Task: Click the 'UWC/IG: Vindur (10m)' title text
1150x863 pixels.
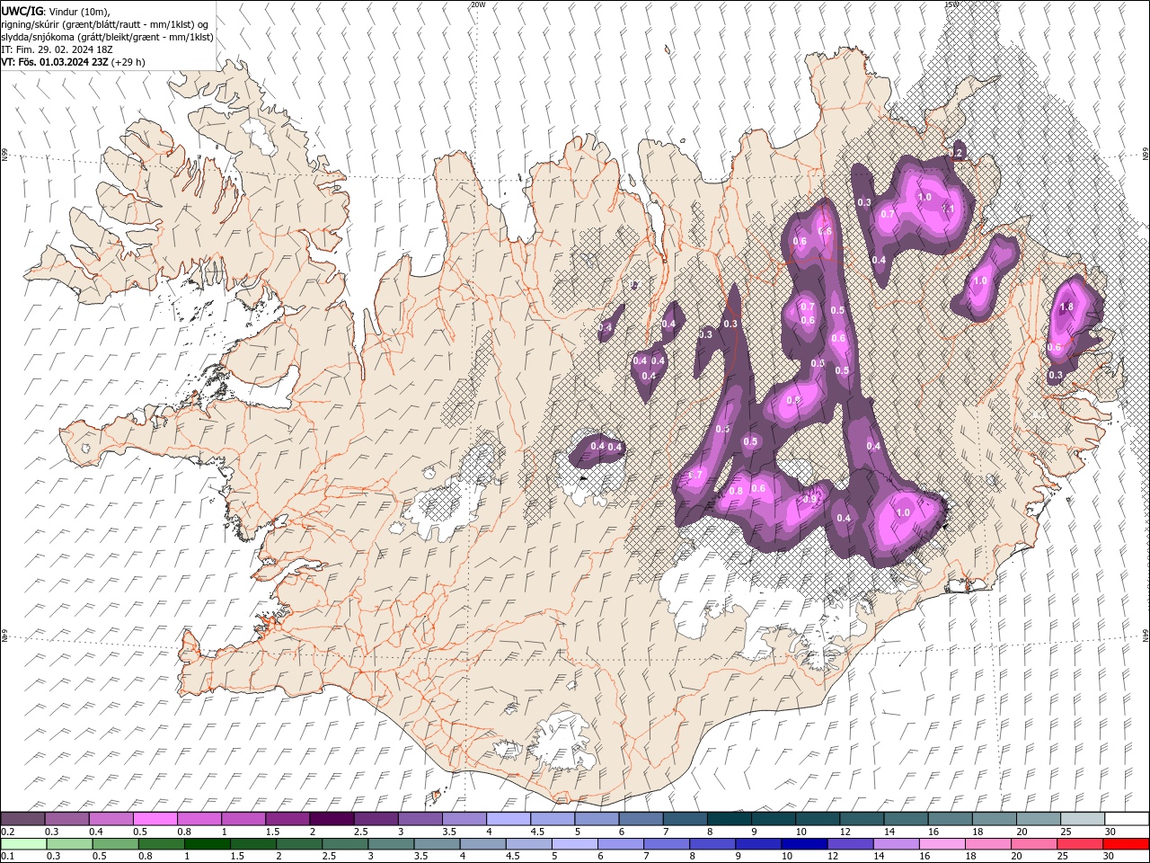Action: pyautogui.click(x=54, y=11)
